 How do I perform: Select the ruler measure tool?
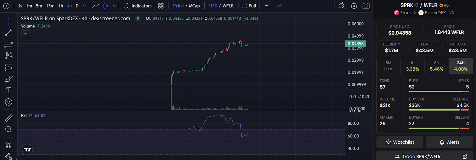pyautogui.click(x=9, y=118)
